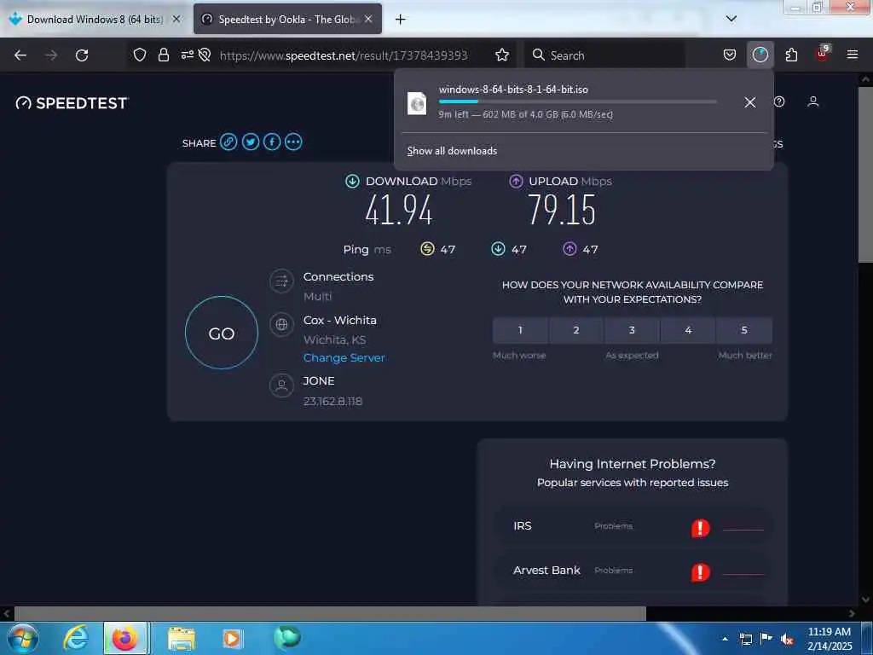Rate network availability 2
This screenshot has width=873, height=655.
[x=576, y=330]
